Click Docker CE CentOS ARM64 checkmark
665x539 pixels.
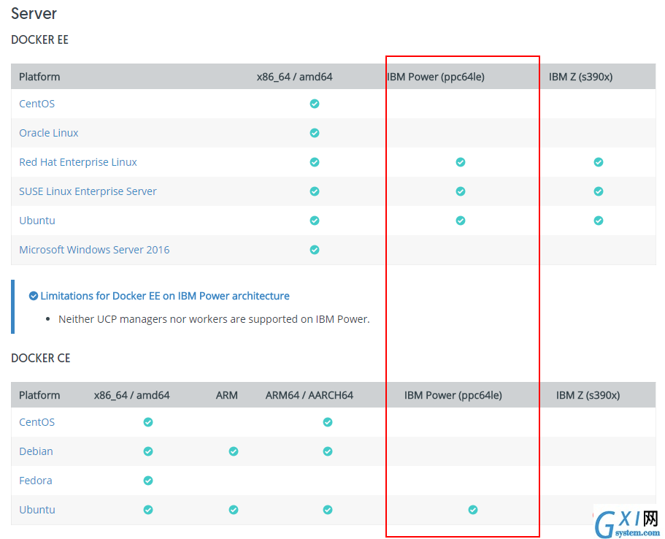pyautogui.click(x=328, y=422)
